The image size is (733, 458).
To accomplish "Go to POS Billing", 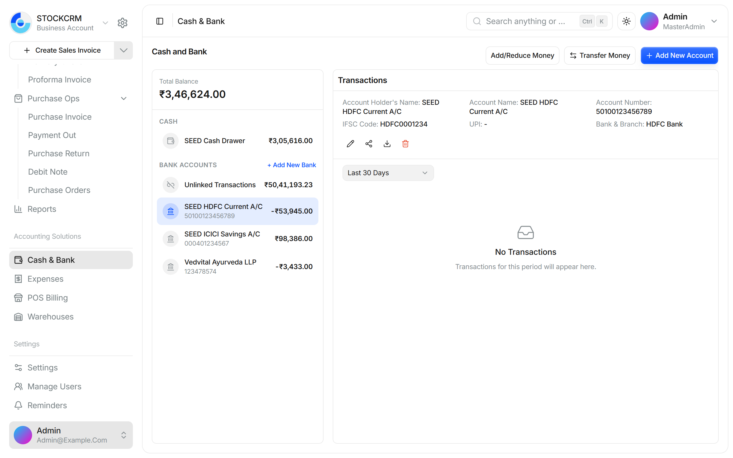I will [71, 298].
